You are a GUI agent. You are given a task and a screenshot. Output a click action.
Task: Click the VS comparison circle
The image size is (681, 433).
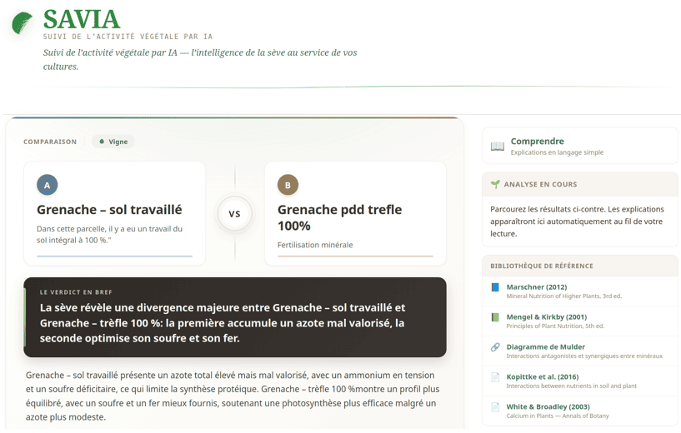(x=234, y=214)
